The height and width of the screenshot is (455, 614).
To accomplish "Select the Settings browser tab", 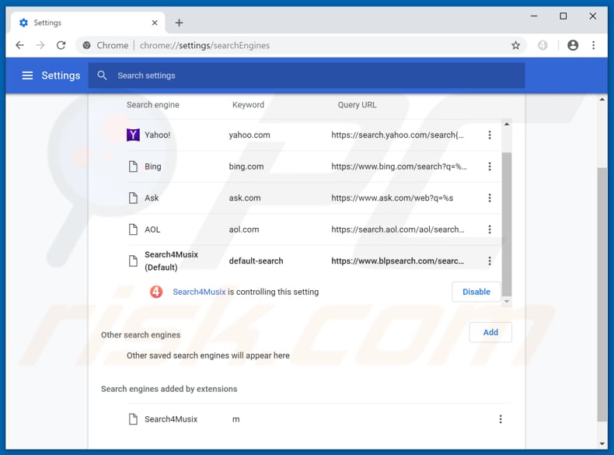I will point(88,23).
